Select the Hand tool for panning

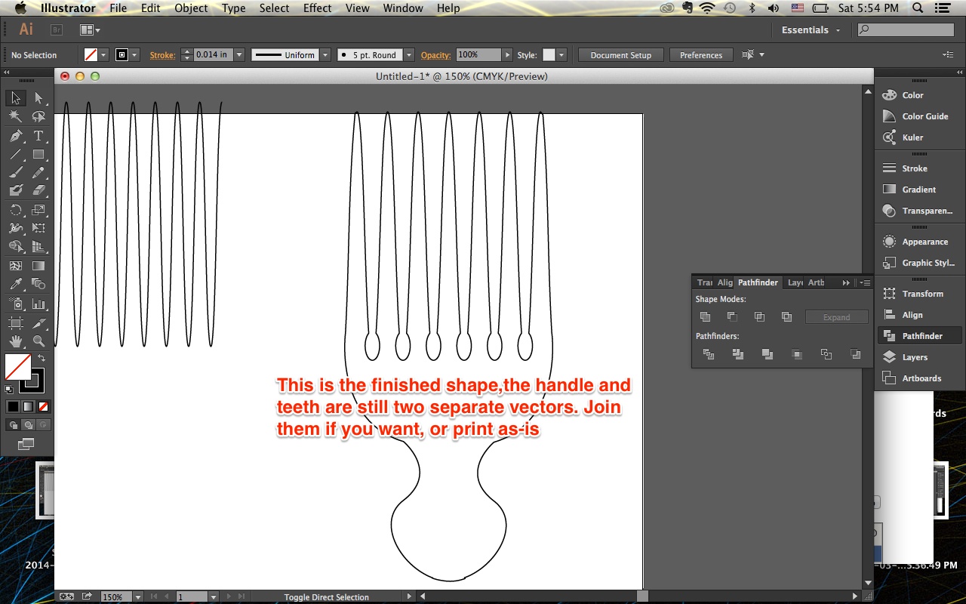15,341
